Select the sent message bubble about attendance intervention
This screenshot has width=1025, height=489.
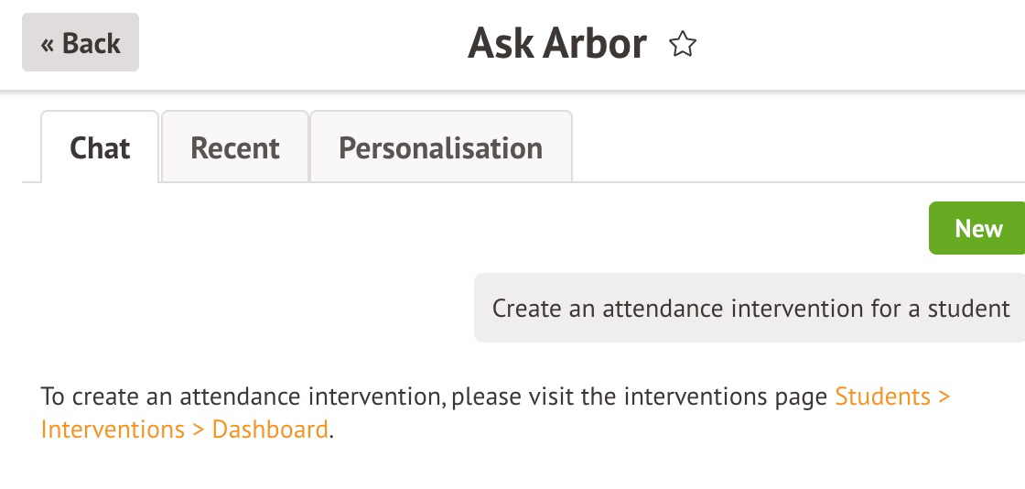click(750, 308)
